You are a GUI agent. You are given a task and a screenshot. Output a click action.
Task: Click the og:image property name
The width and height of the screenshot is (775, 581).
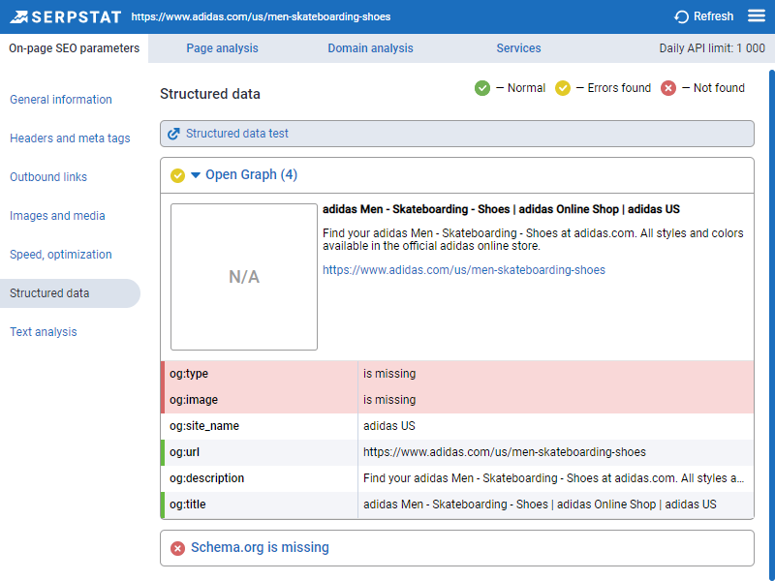194,400
